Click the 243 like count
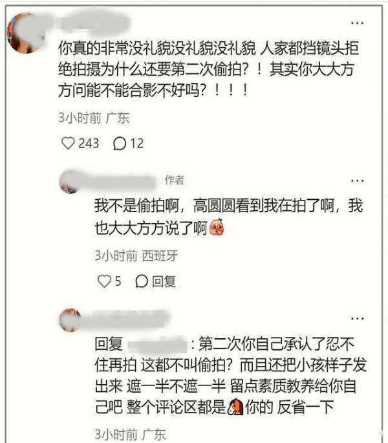 point(89,144)
